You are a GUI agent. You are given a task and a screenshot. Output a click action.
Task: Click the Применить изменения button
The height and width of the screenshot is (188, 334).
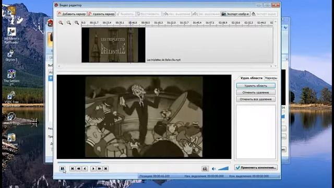coord(256,168)
